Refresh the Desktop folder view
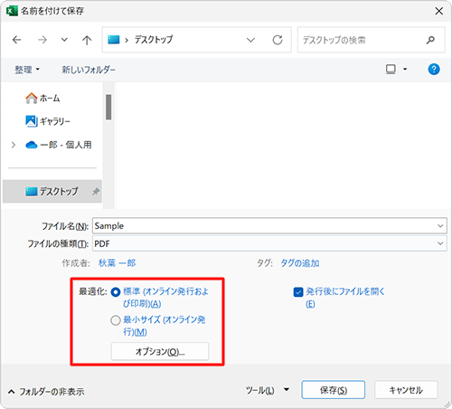452x409 pixels. click(x=278, y=40)
